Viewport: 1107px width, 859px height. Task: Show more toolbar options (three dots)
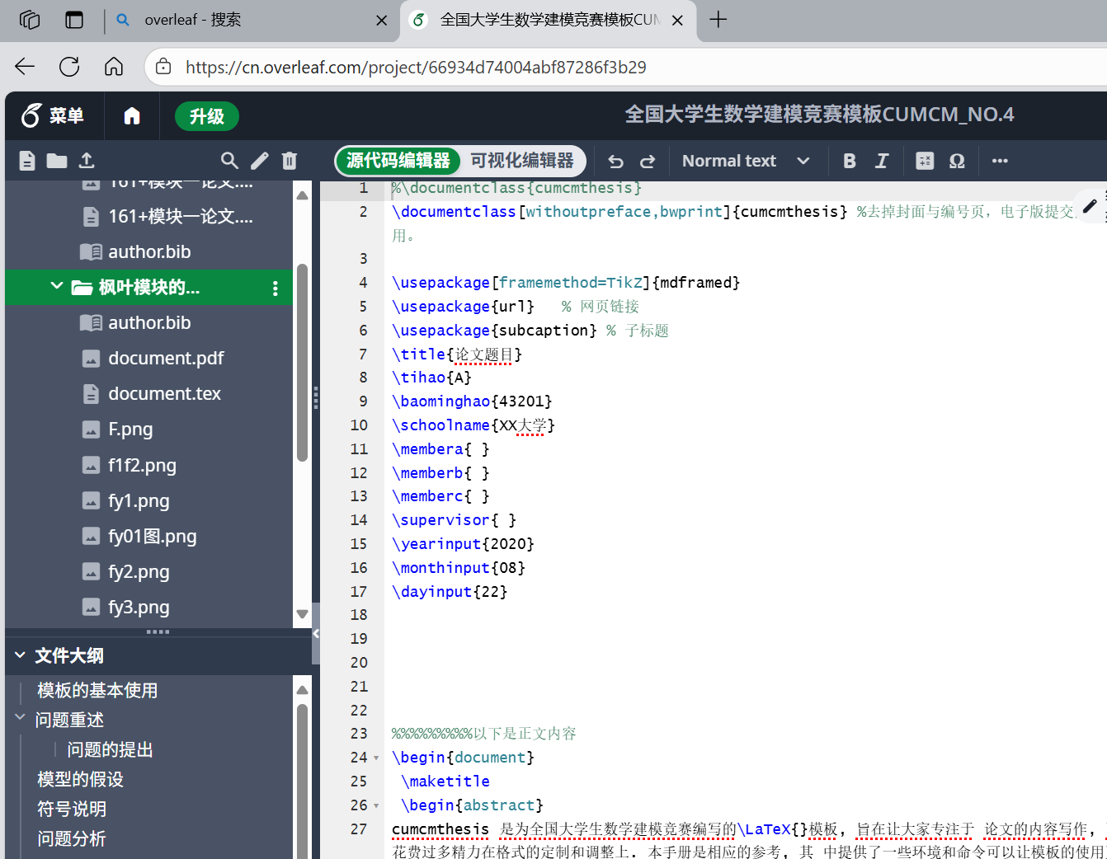(1000, 161)
